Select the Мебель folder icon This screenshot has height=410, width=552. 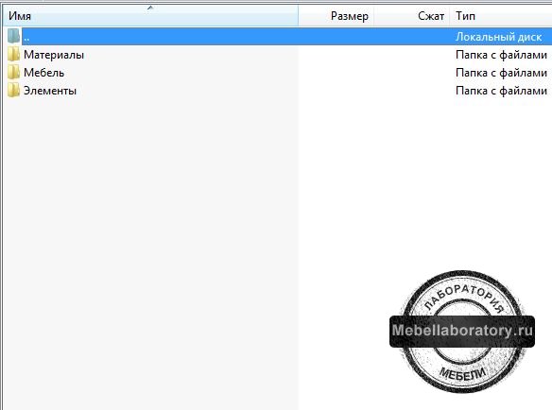tap(14, 73)
